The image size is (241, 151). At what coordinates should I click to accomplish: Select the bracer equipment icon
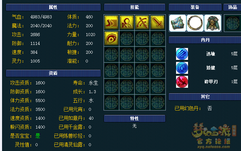(x=178, y=23)
